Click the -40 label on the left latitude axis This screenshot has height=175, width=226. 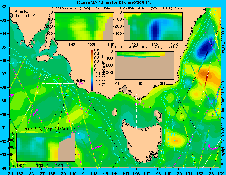[x=4, y=114]
